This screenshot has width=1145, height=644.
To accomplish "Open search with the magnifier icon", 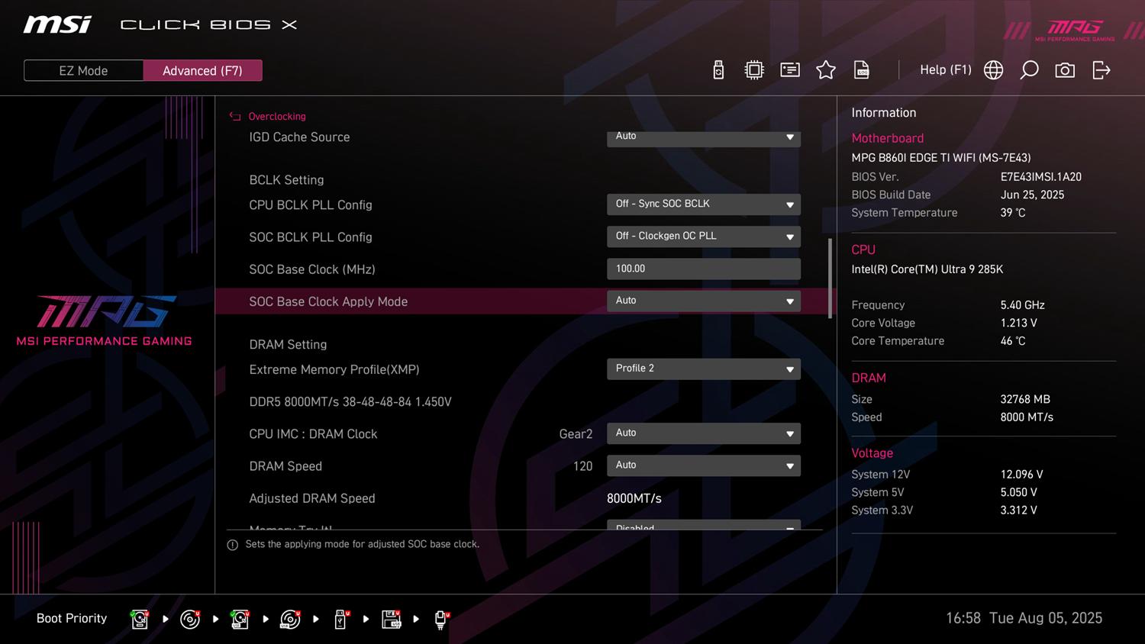I will [1029, 70].
